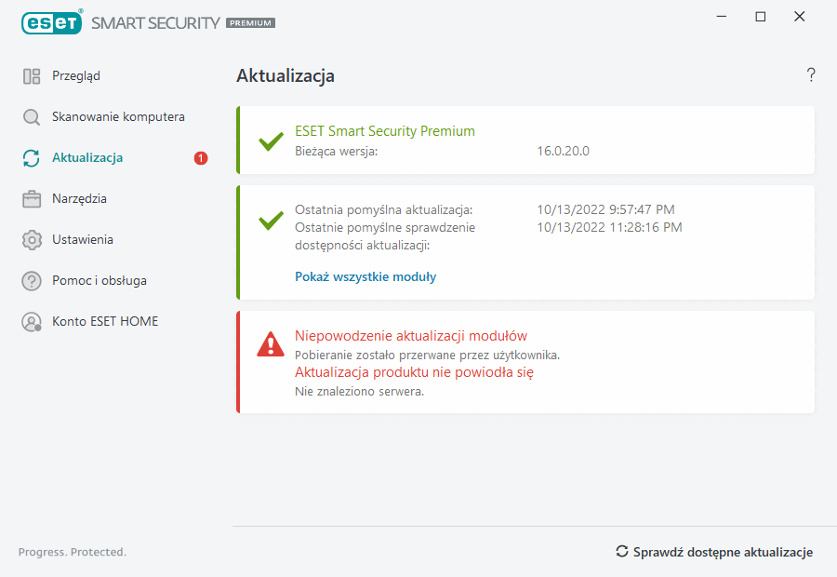The height and width of the screenshot is (577, 837).
Task: Click the Skanowanie komputera magnifier icon
Action: pyautogui.click(x=32, y=117)
